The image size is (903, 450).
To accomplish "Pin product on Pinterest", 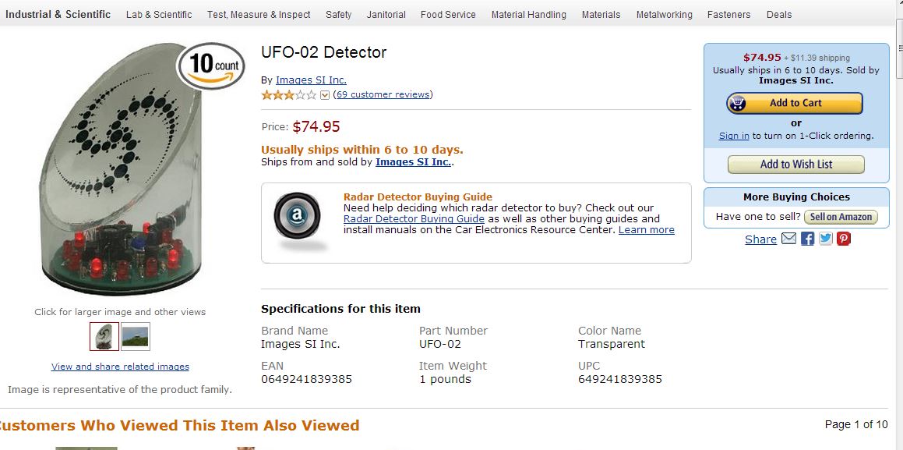I will pyautogui.click(x=844, y=239).
